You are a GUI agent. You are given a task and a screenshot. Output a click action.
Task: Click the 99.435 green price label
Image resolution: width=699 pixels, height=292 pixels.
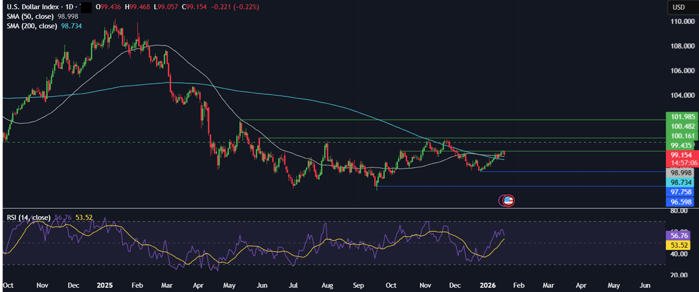click(681, 145)
